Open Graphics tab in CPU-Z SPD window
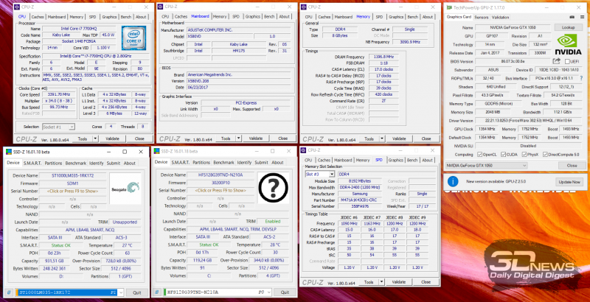 (396, 161)
